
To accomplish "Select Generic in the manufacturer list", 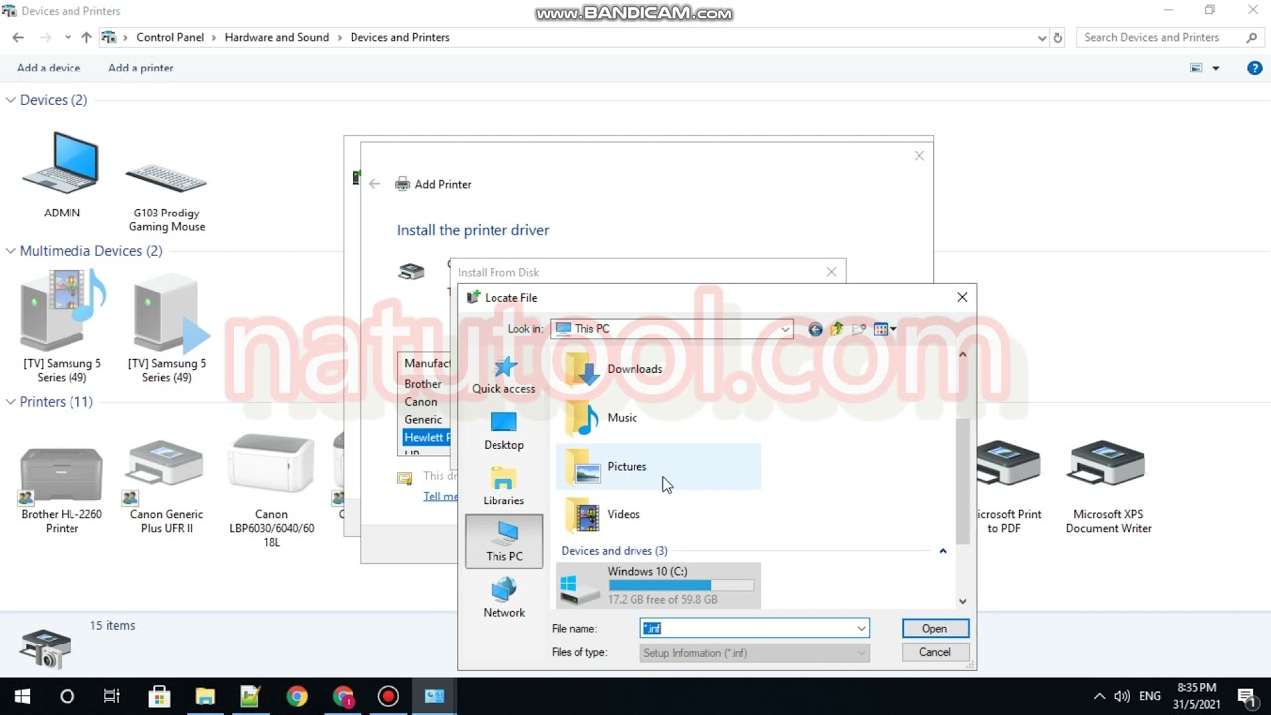I will 423,419.
